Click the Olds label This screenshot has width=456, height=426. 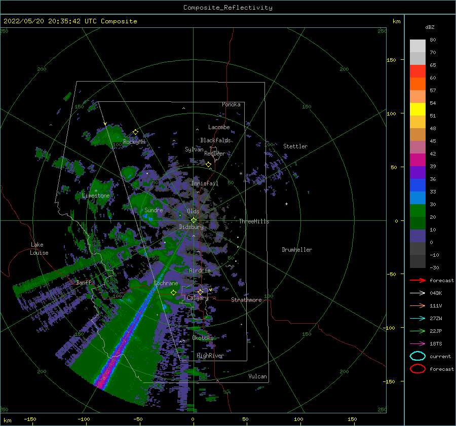(x=193, y=211)
